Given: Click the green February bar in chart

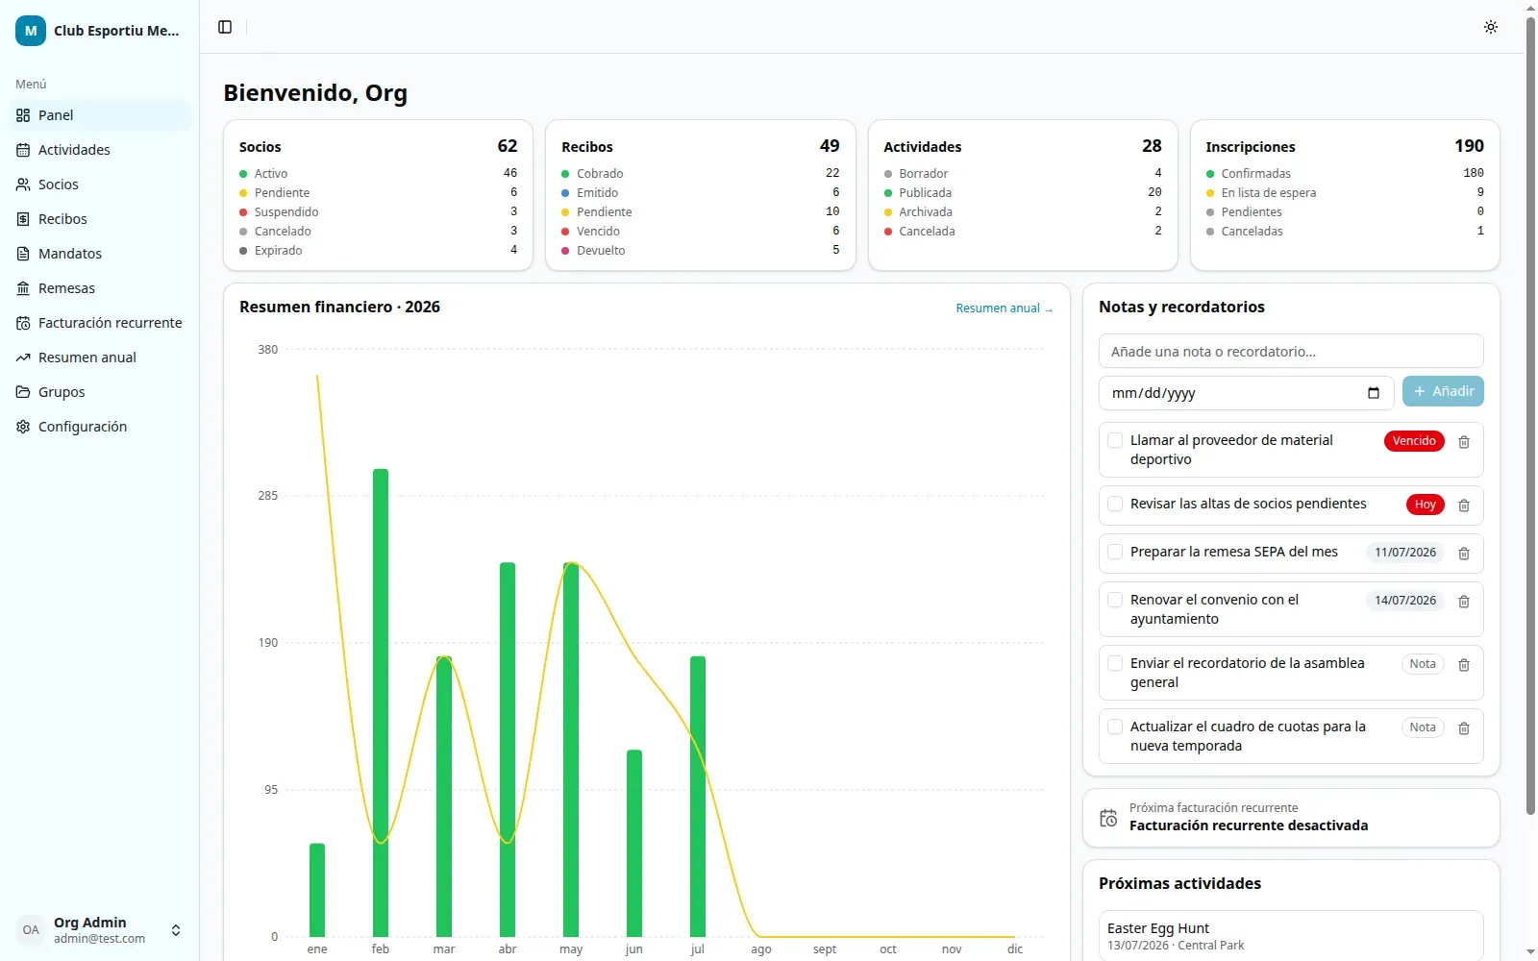Looking at the screenshot, I should click(x=381, y=702).
